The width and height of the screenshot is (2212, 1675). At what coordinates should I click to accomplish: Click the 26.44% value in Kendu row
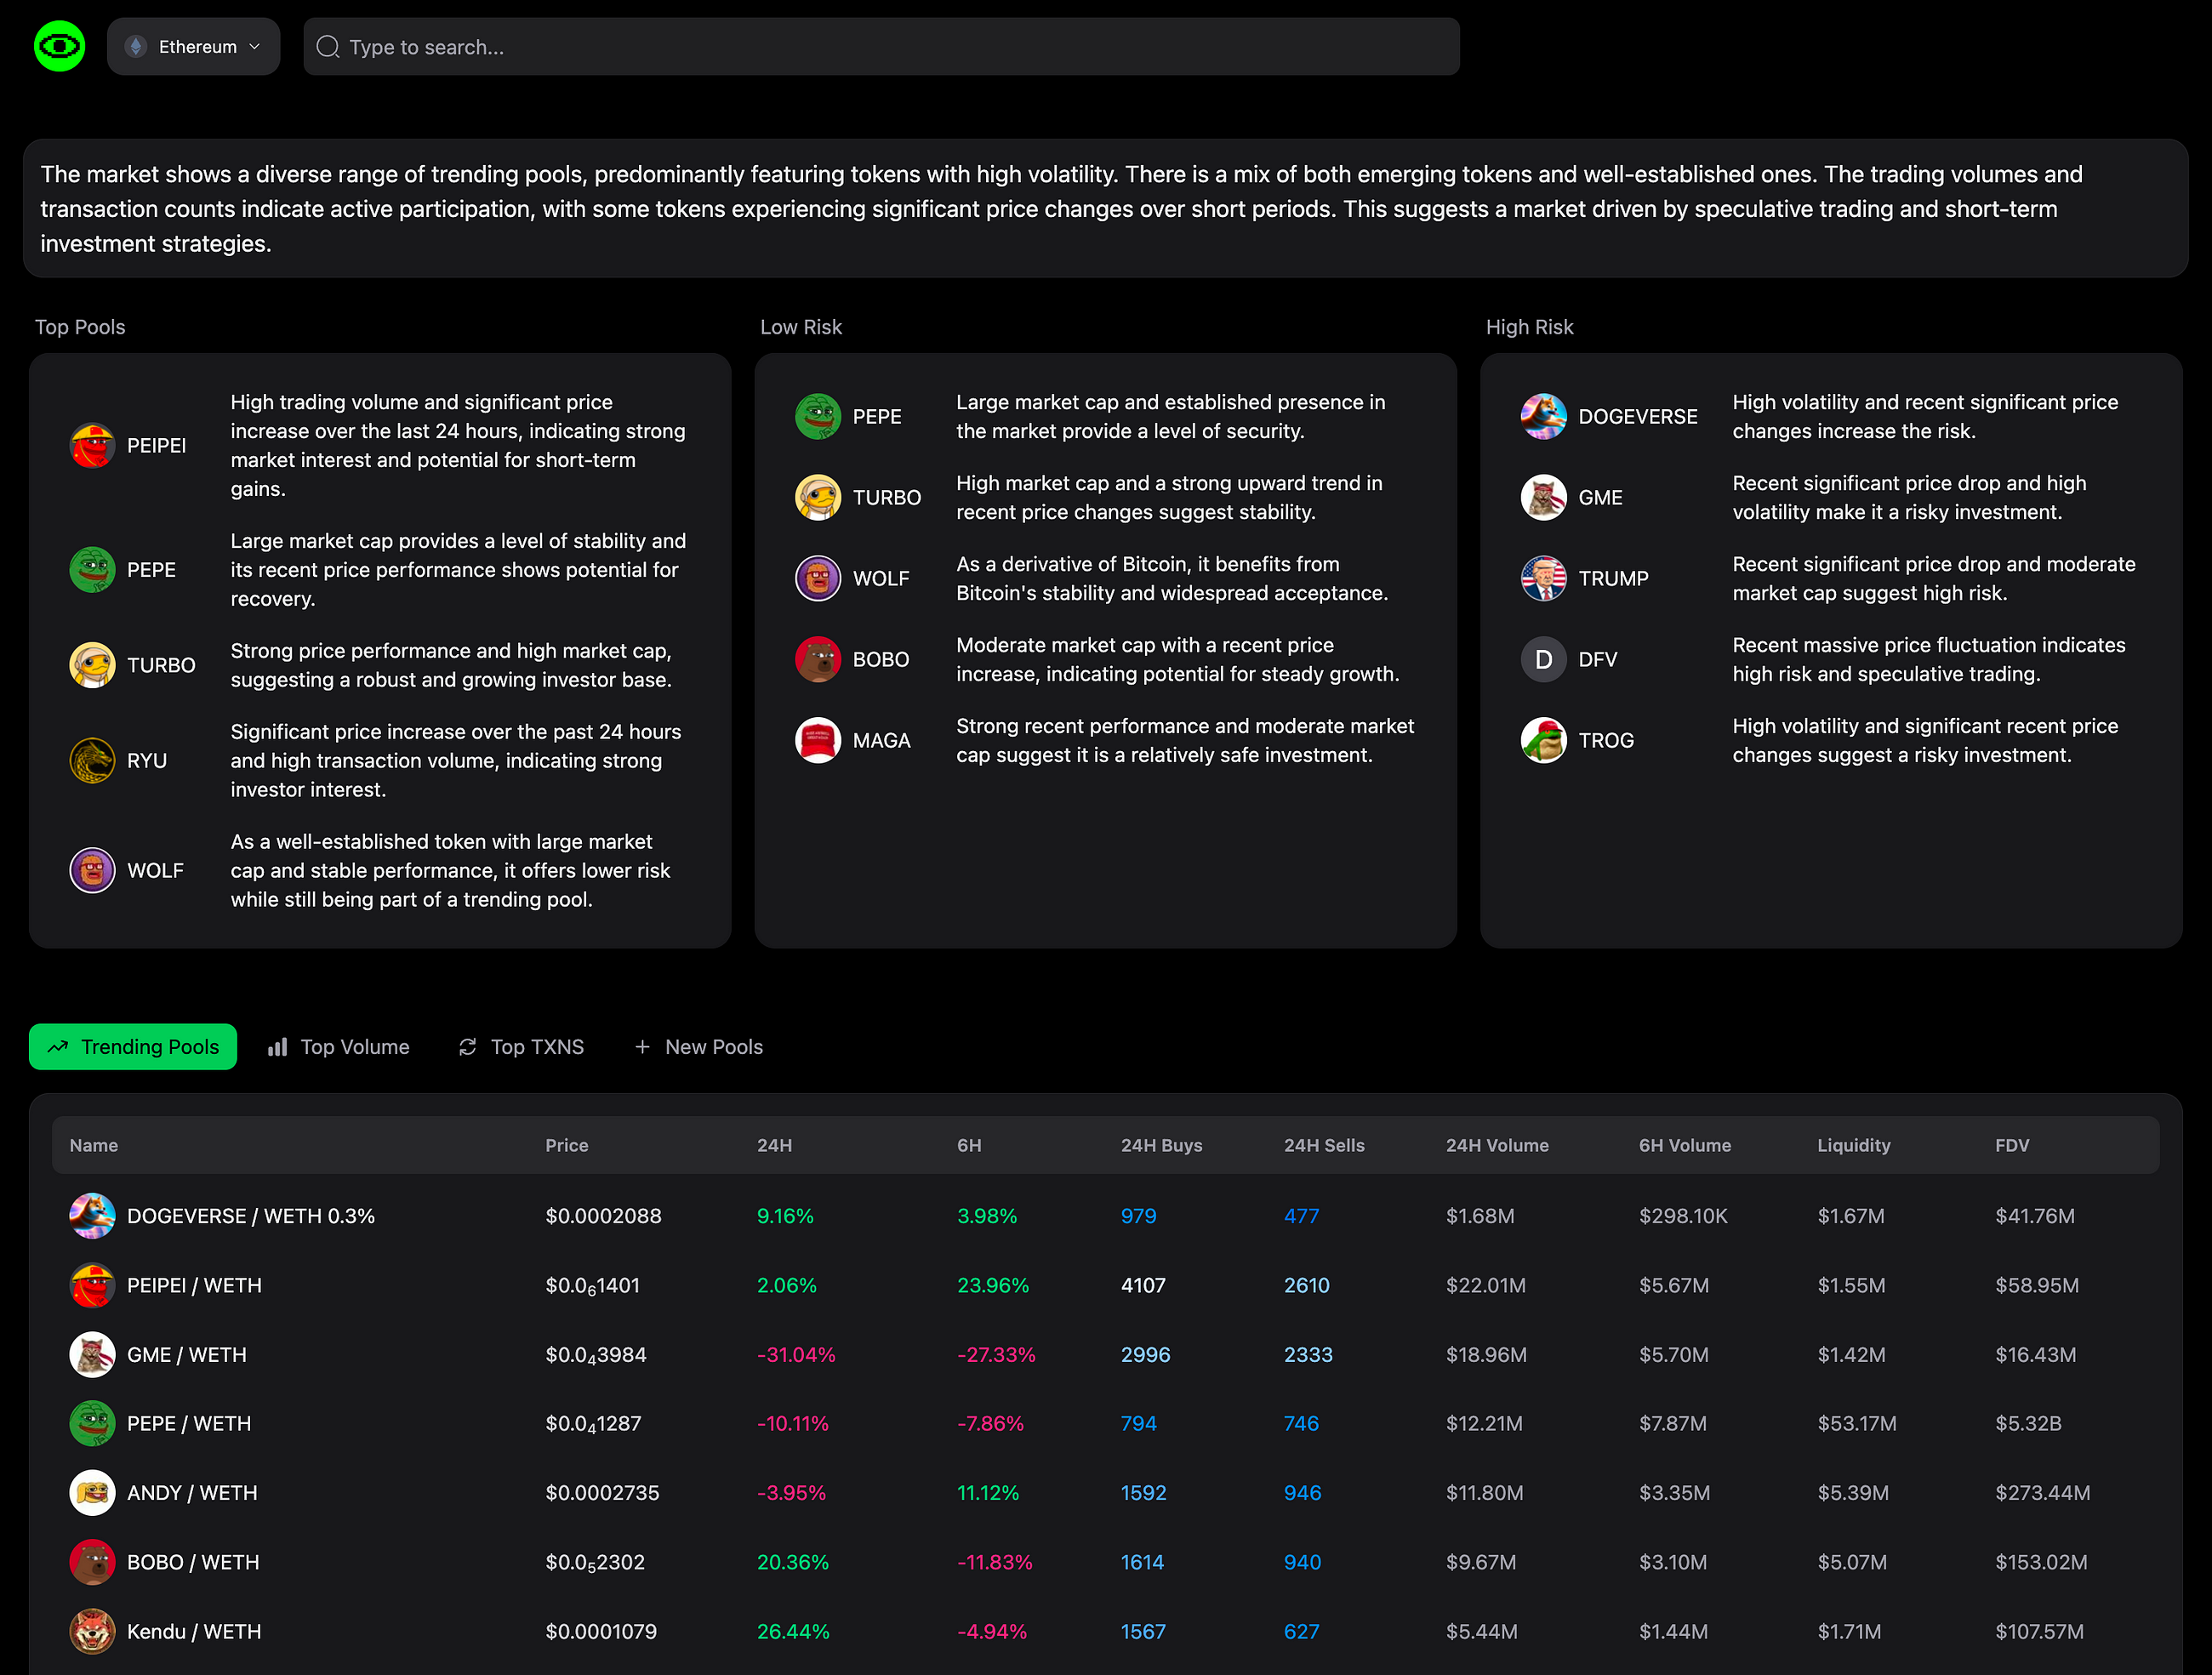point(793,1631)
